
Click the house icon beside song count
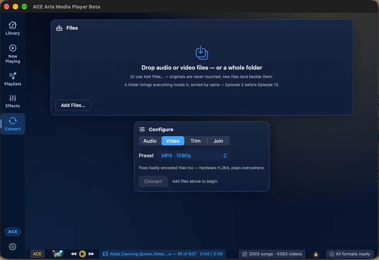pyautogui.click(x=244, y=254)
